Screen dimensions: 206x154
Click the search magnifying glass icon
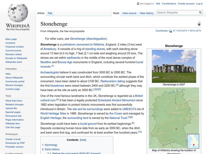pos(200,12)
